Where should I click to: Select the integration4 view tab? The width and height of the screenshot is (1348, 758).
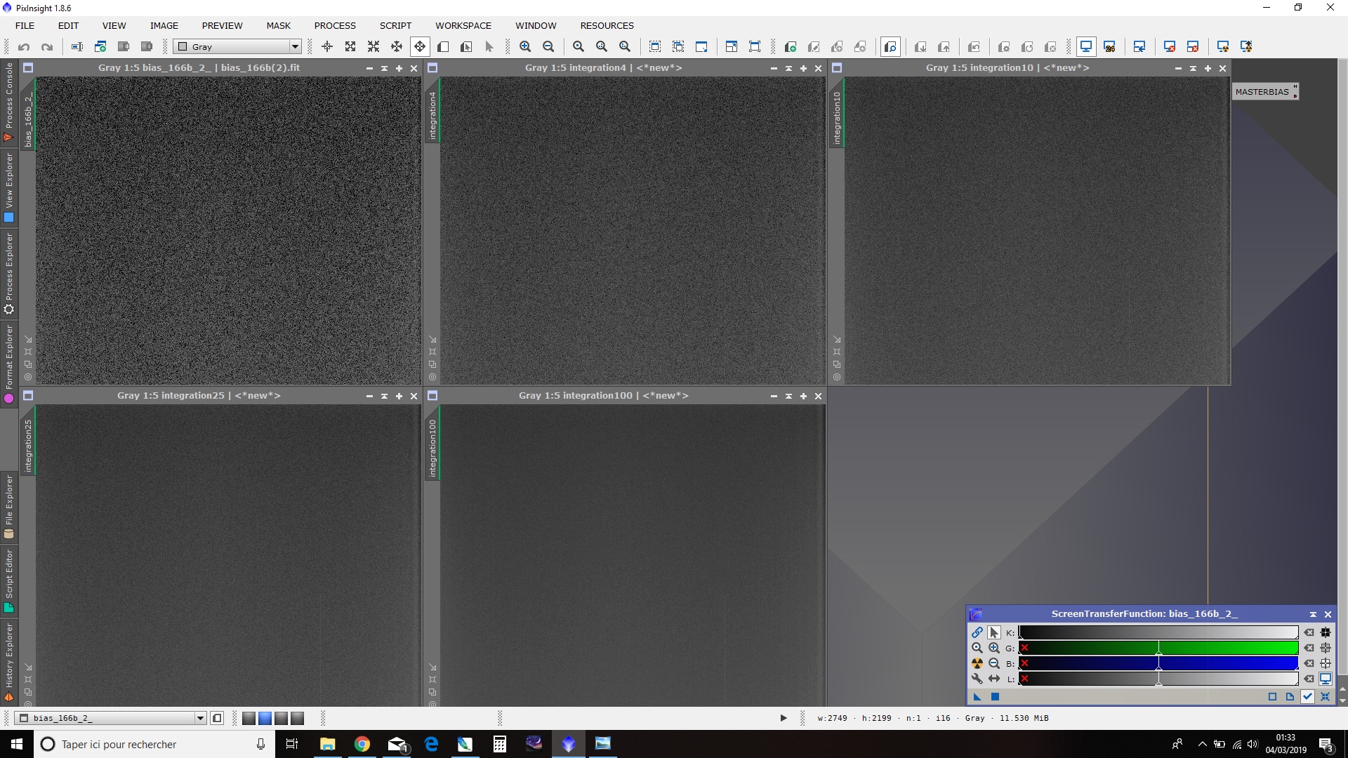432,110
